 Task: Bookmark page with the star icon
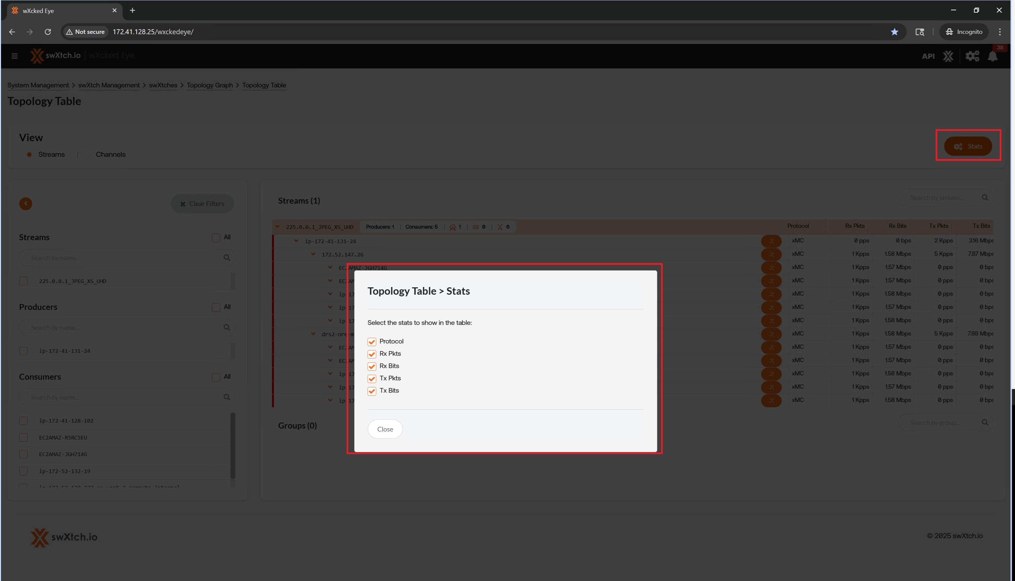click(894, 32)
